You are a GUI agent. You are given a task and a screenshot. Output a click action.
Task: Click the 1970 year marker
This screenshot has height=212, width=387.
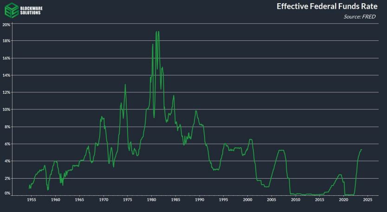point(103,200)
